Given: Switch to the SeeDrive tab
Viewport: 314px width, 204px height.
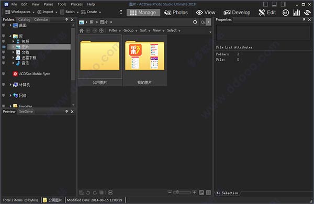Looking at the screenshot, I should (26, 111).
